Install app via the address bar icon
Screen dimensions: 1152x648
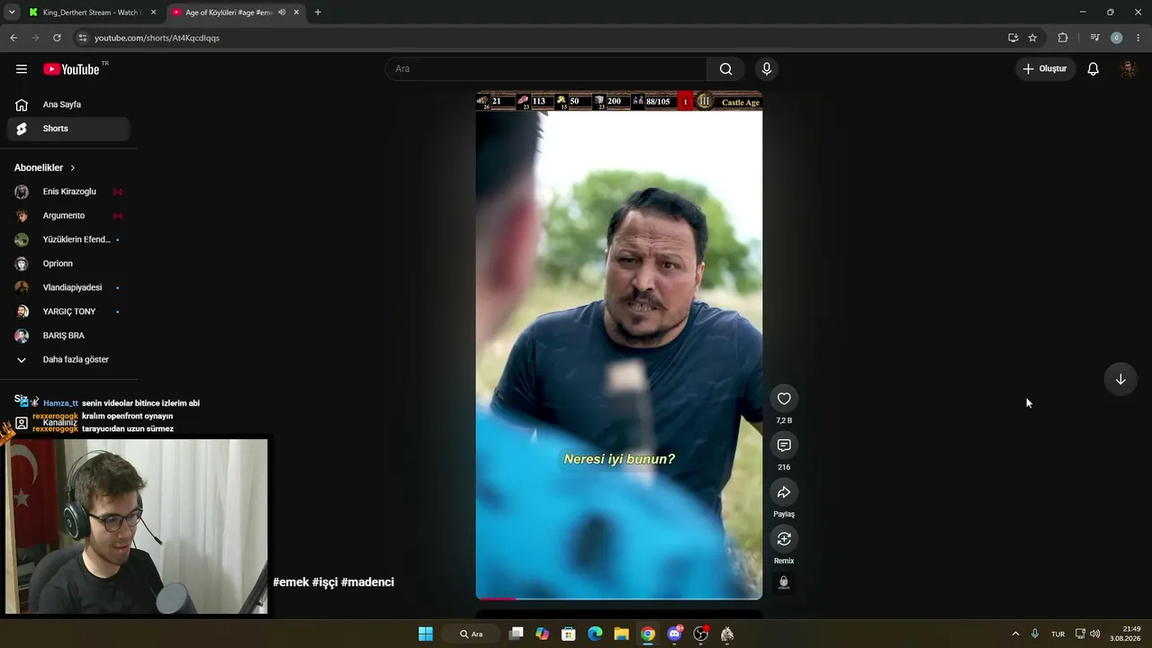tap(1012, 38)
